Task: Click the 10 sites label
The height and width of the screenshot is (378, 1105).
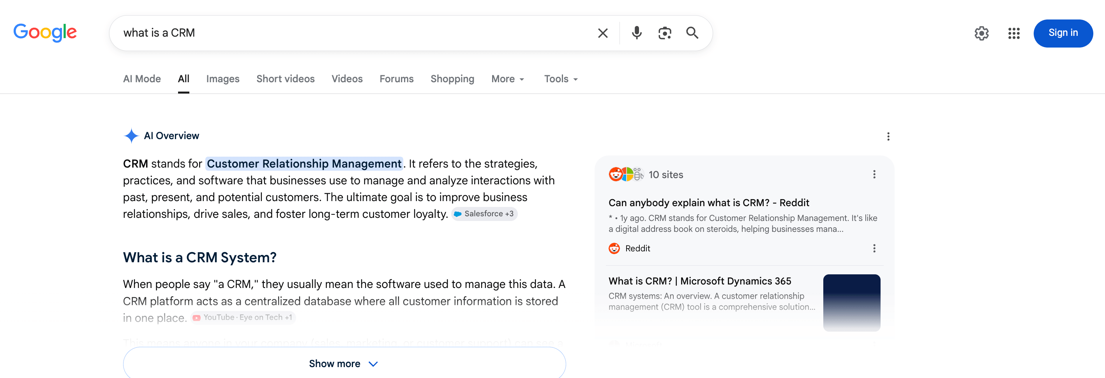Action: tap(666, 175)
